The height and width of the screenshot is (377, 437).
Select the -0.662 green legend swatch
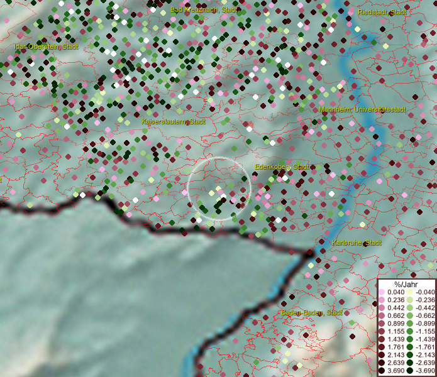coord(410,316)
